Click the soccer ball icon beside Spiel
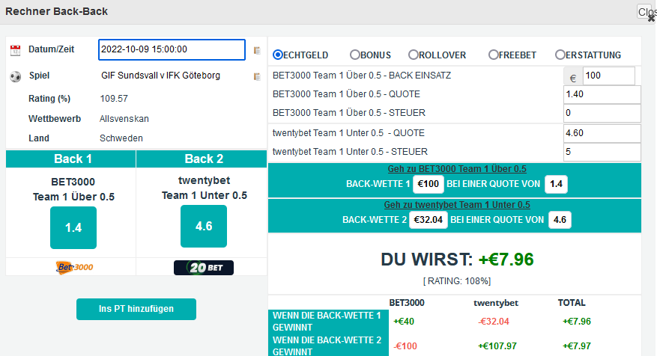 click(16, 76)
